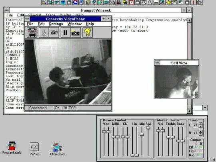The height and width of the screenshot is (162, 216).
Task: Click the Mic slider handle in Device Control
Action: point(142,134)
